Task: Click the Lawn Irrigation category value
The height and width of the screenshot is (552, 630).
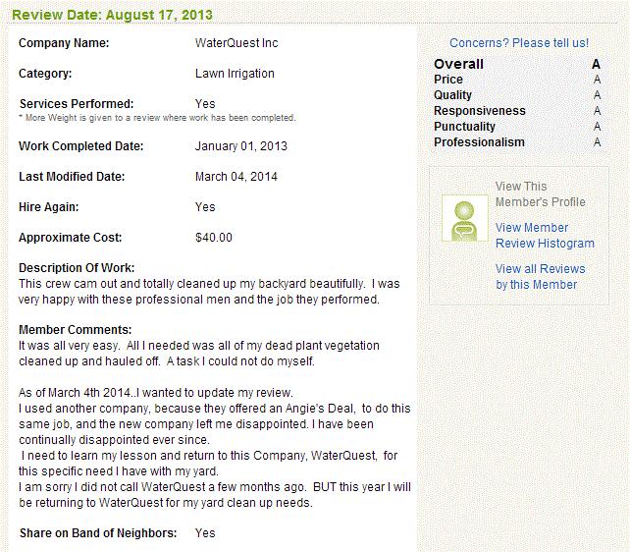Action: point(235,74)
